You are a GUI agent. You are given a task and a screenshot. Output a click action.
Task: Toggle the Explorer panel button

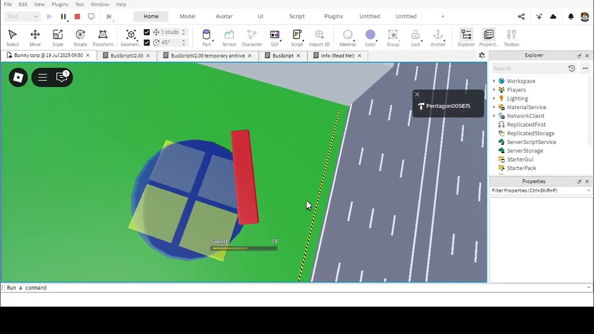point(466,38)
